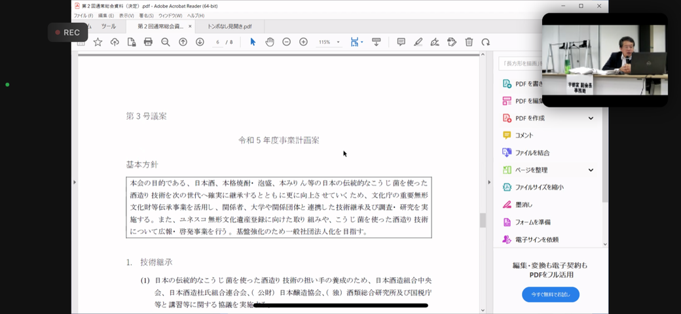681x314 pixels.
Task: Expand the PDF を作成 chevron
Action: 591,118
